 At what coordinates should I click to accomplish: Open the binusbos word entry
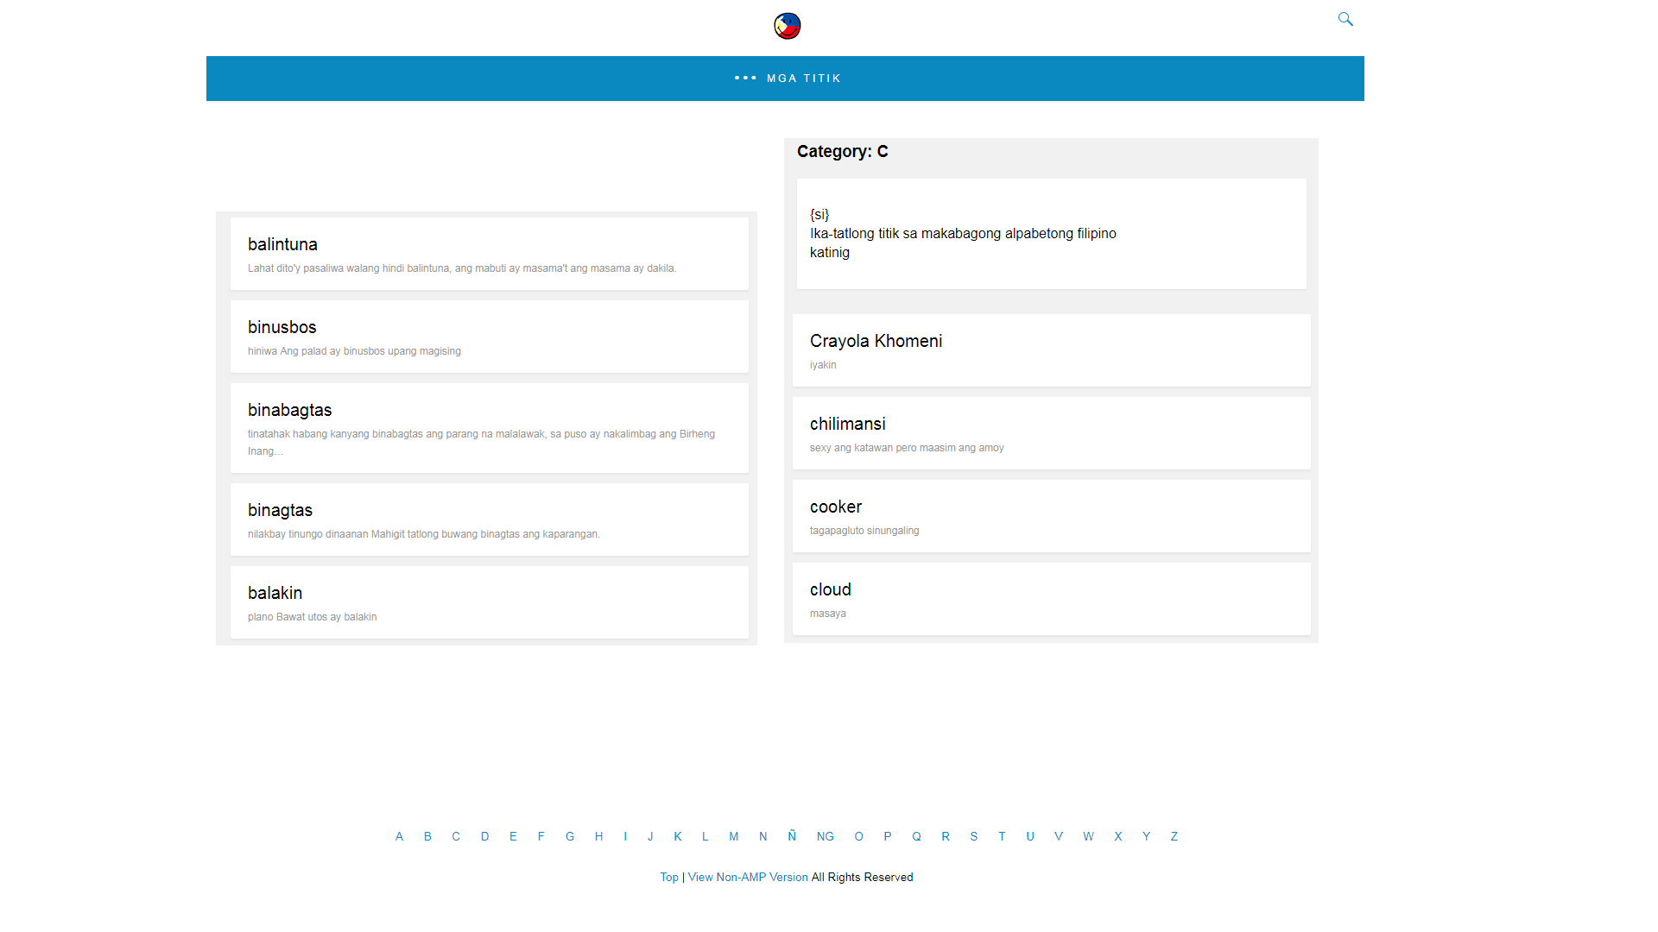click(x=282, y=327)
